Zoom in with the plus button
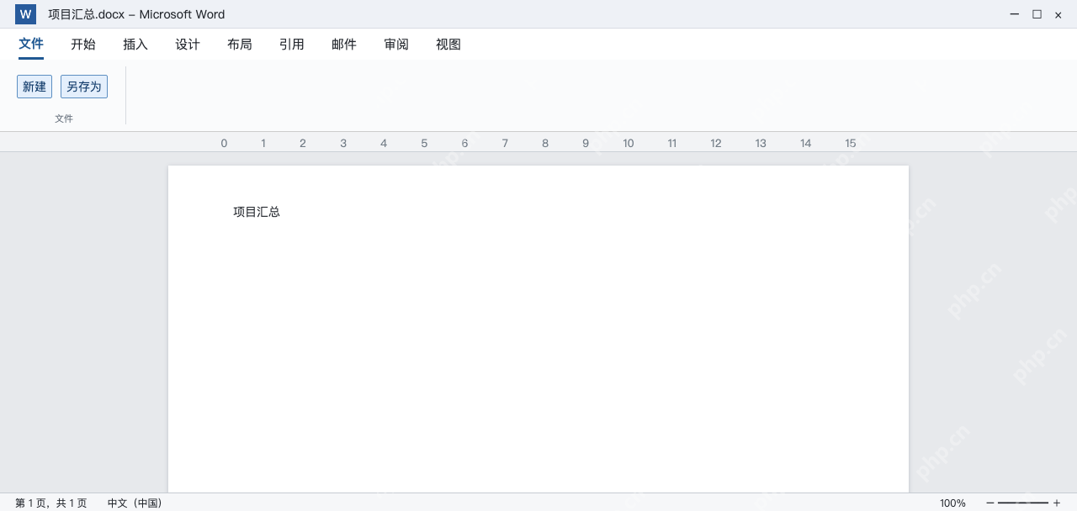 1057,503
